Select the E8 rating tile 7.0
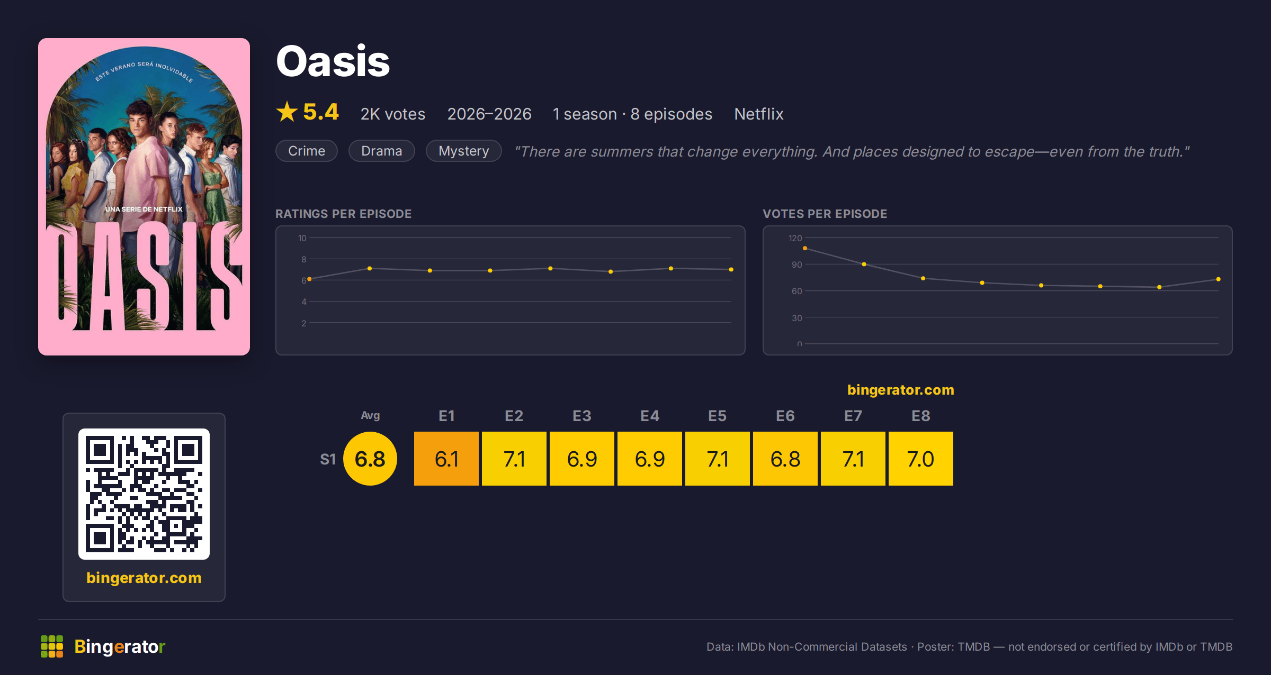1271x675 pixels. click(x=921, y=459)
